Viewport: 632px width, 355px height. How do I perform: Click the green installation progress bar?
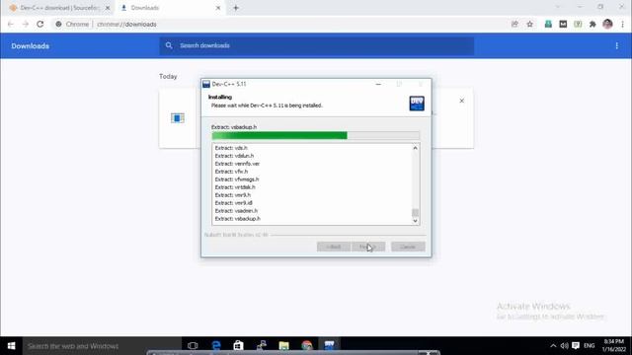pyautogui.click(x=316, y=136)
